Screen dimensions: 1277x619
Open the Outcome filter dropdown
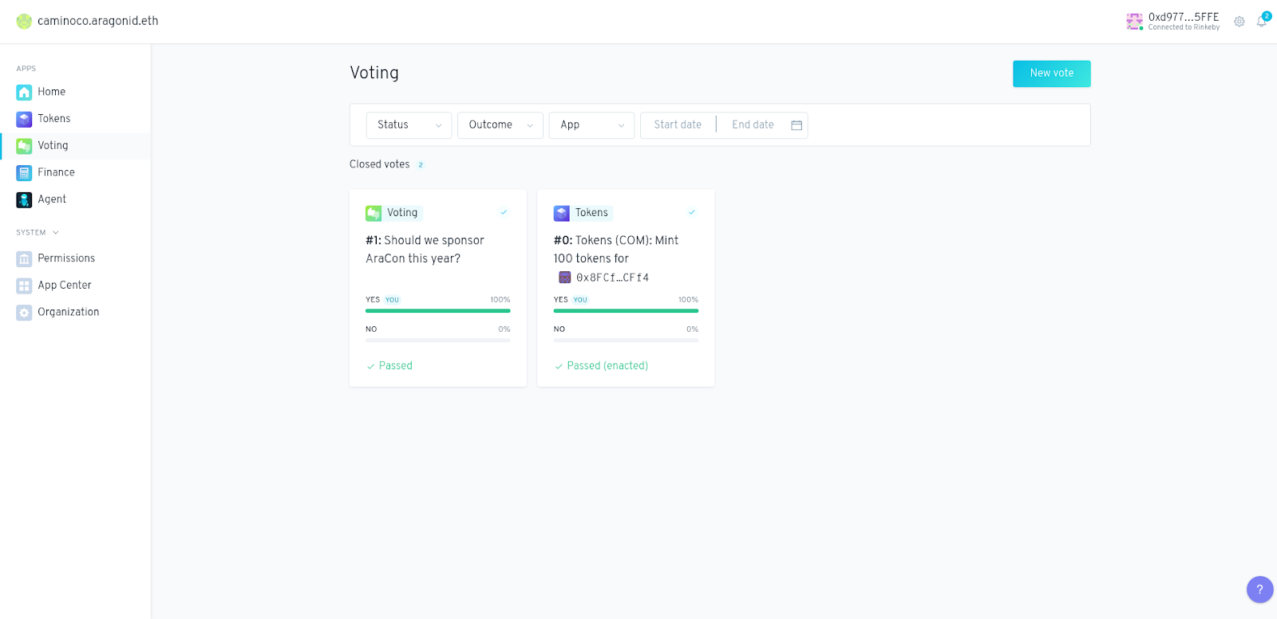(500, 125)
